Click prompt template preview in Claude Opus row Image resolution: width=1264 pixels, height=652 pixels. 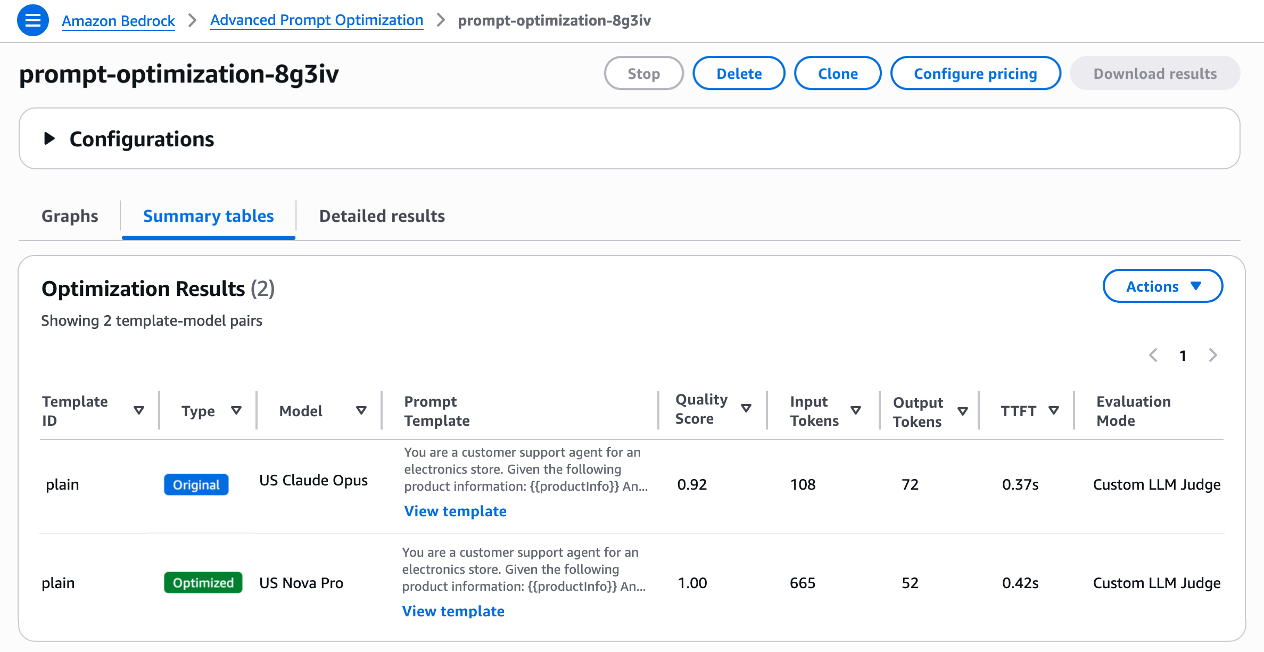click(526, 469)
